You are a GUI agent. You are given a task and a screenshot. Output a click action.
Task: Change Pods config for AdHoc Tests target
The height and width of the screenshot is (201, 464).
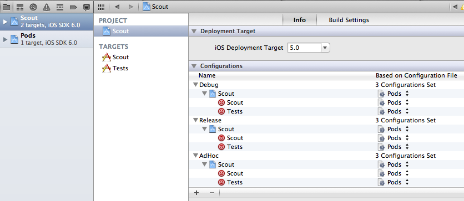point(394,182)
